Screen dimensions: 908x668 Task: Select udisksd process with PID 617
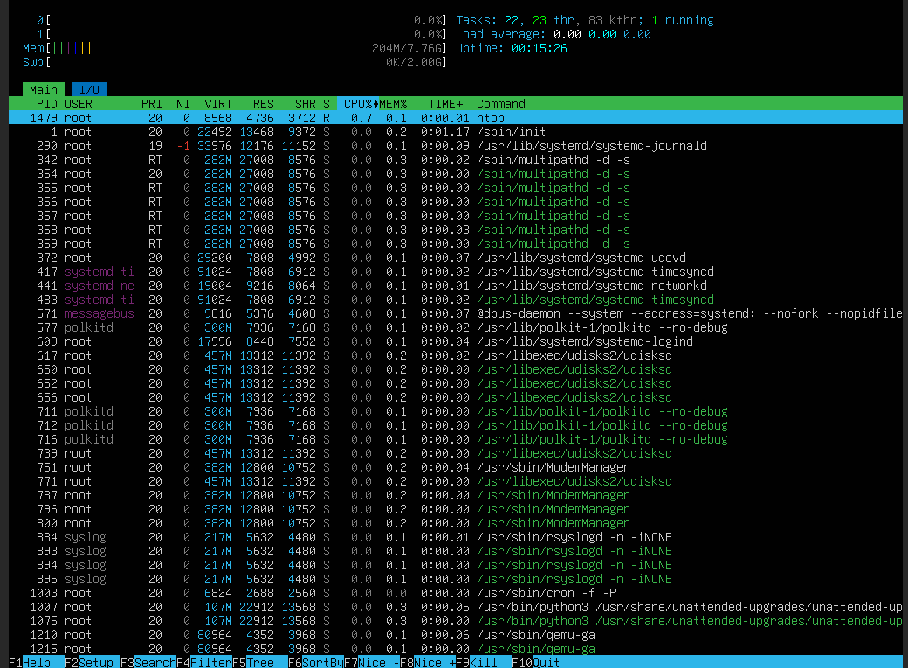click(x=456, y=355)
